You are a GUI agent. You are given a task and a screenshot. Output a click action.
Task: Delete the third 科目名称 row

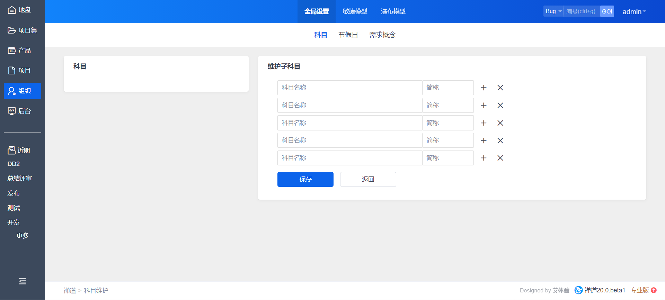point(500,123)
